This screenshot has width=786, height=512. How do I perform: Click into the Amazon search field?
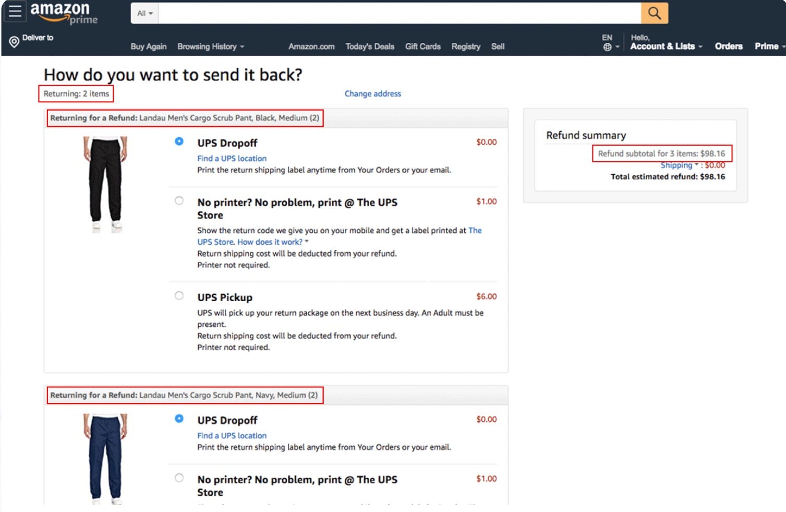click(x=400, y=13)
